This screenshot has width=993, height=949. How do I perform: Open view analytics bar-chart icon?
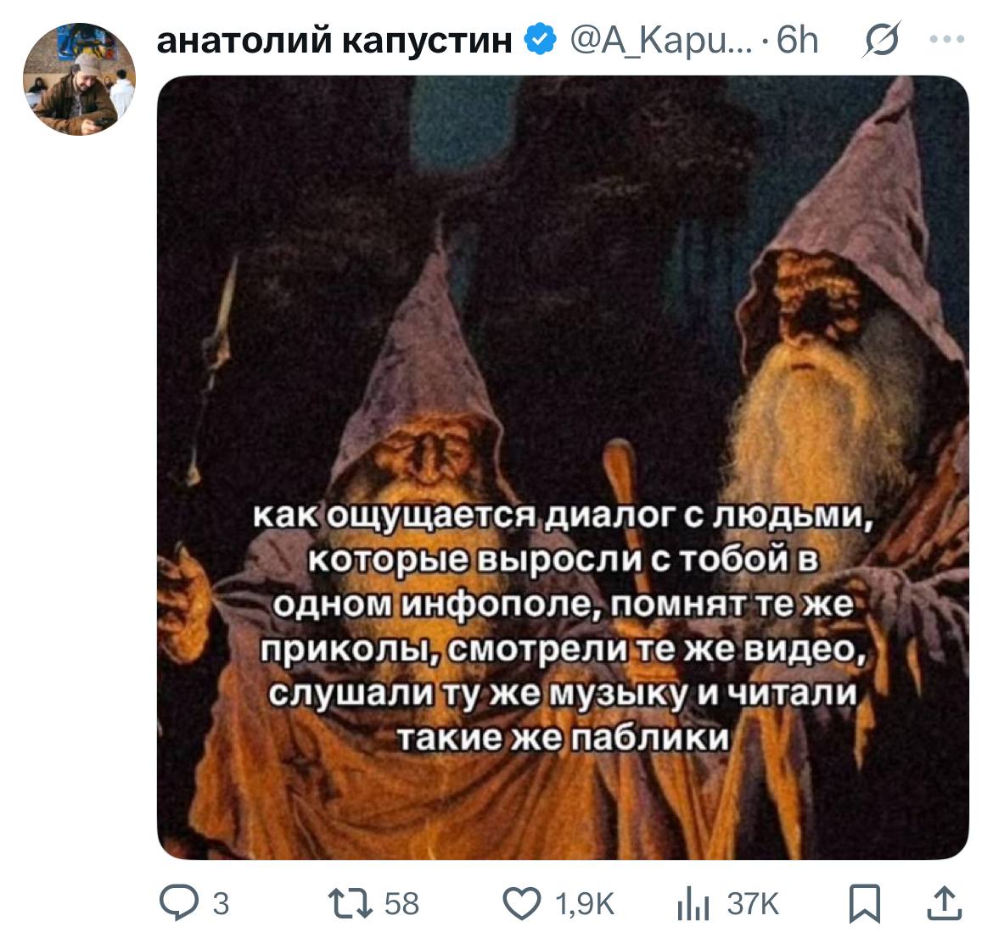(x=693, y=903)
